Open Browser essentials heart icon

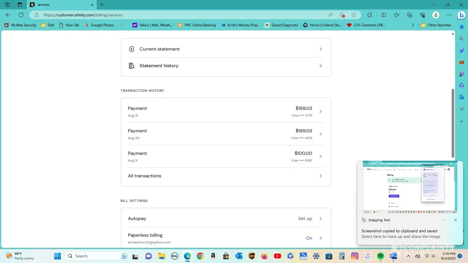(422, 15)
